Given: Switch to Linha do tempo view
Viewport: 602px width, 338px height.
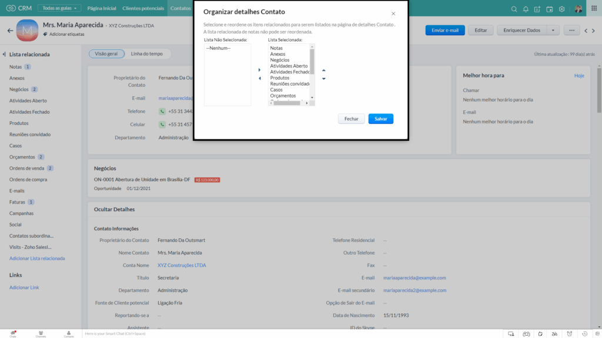Looking at the screenshot, I should [146, 53].
